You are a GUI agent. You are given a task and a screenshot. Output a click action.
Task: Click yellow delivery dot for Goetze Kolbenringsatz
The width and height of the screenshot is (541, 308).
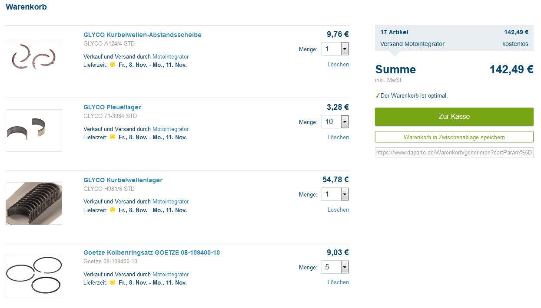point(113,282)
